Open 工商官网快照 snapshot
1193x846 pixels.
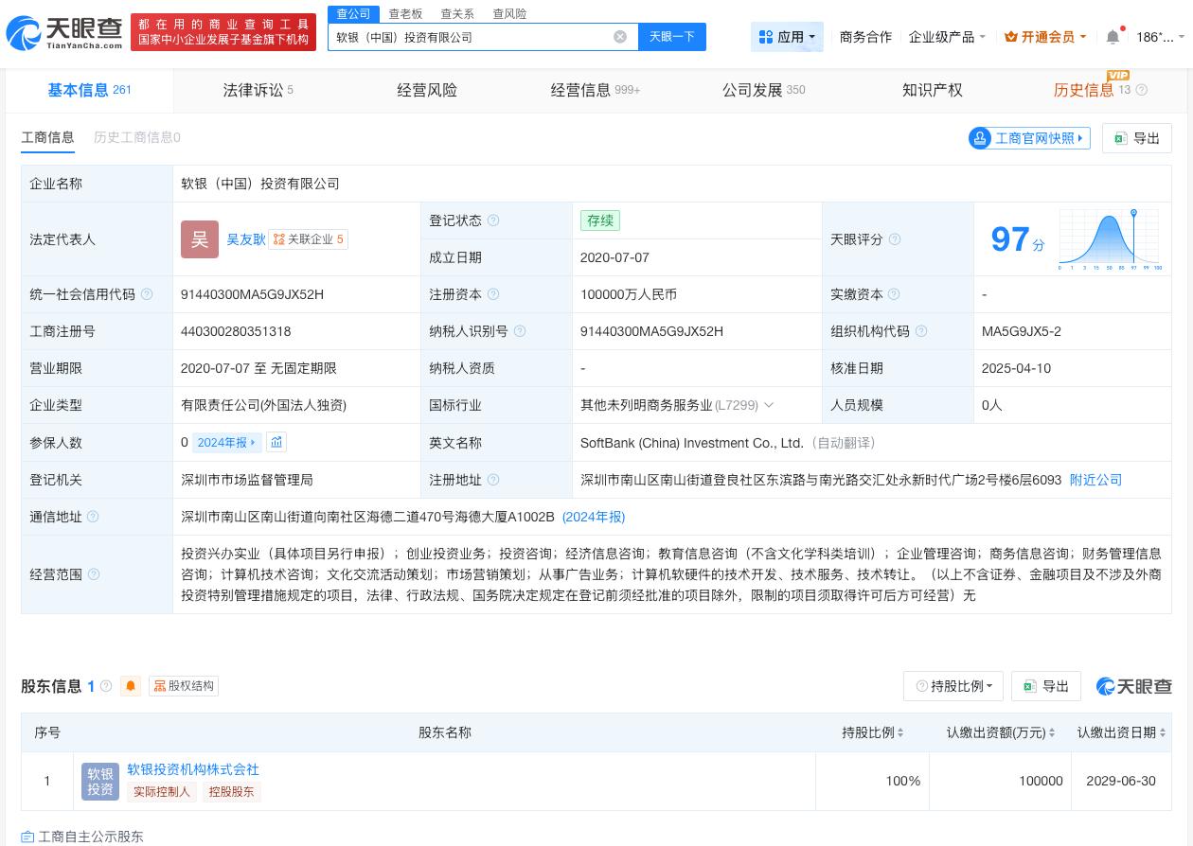point(1029,138)
